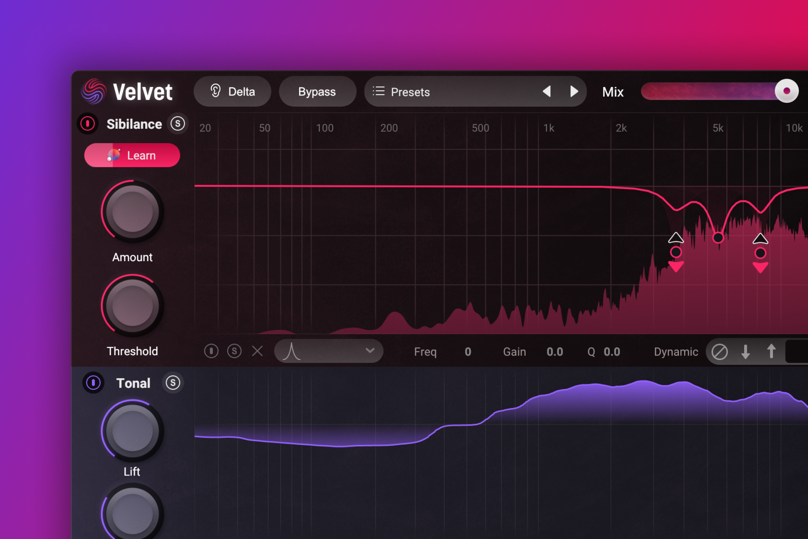Open the Presets browser
808x539 pixels.
tap(410, 92)
